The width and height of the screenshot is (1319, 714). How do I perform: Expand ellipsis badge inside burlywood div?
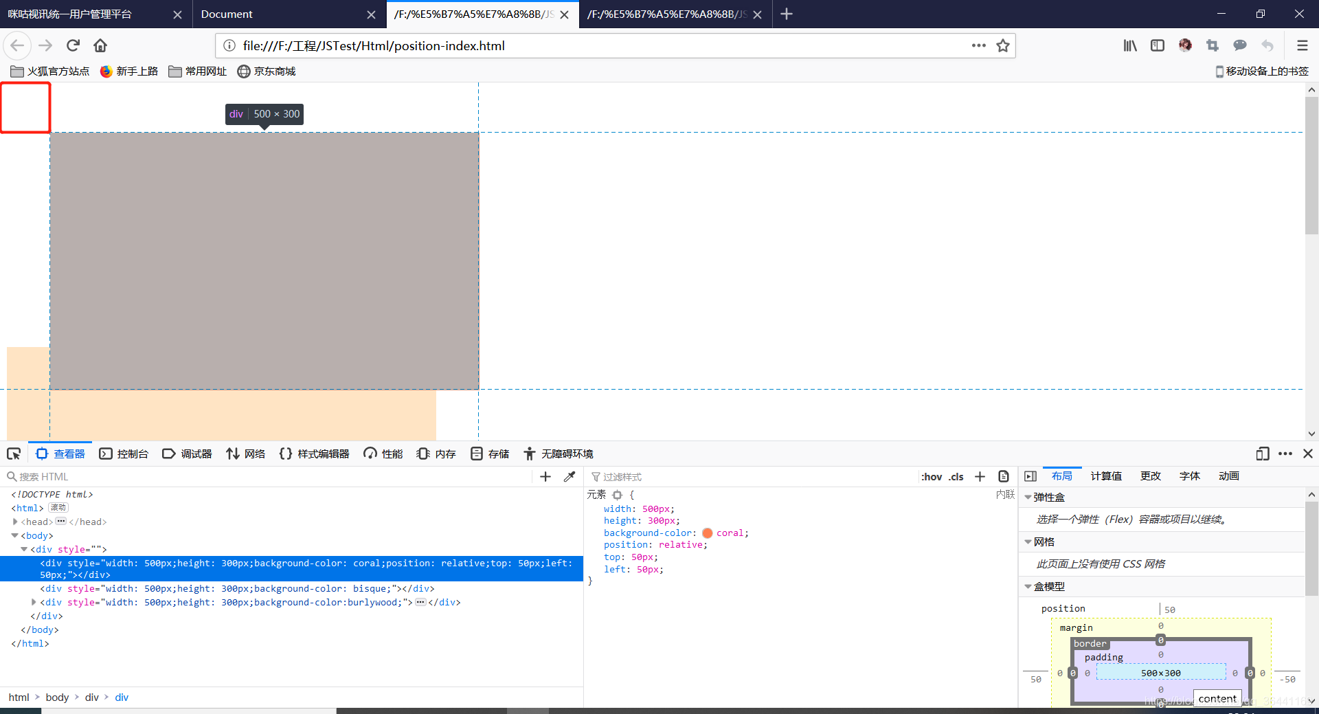[420, 602]
